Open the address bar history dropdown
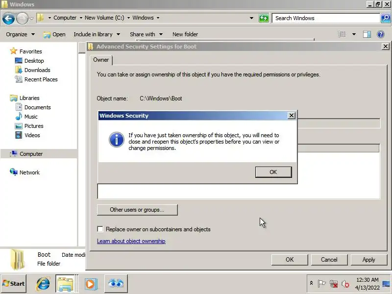 (x=251, y=18)
